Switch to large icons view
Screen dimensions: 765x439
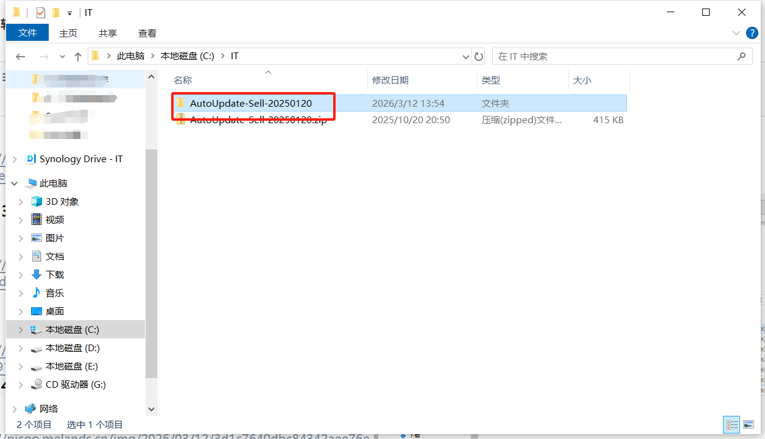coord(749,424)
